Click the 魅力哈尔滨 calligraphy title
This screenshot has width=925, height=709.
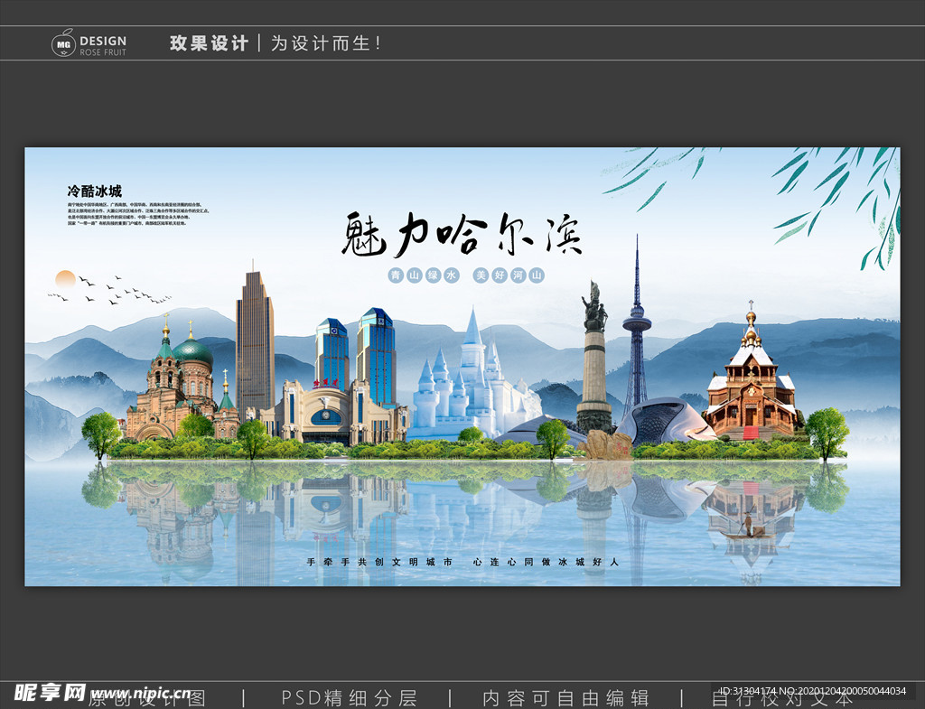(x=463, y=235)
